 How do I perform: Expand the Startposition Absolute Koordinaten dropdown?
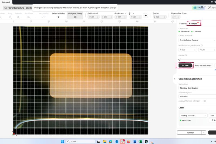(197, 88)
